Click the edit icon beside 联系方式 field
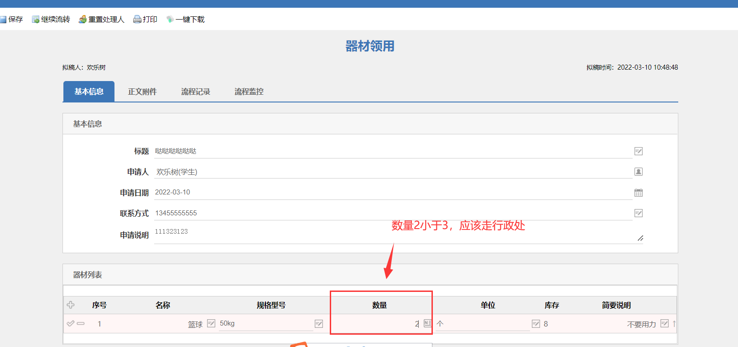This screenshot has width=738, height=347. 639,213
